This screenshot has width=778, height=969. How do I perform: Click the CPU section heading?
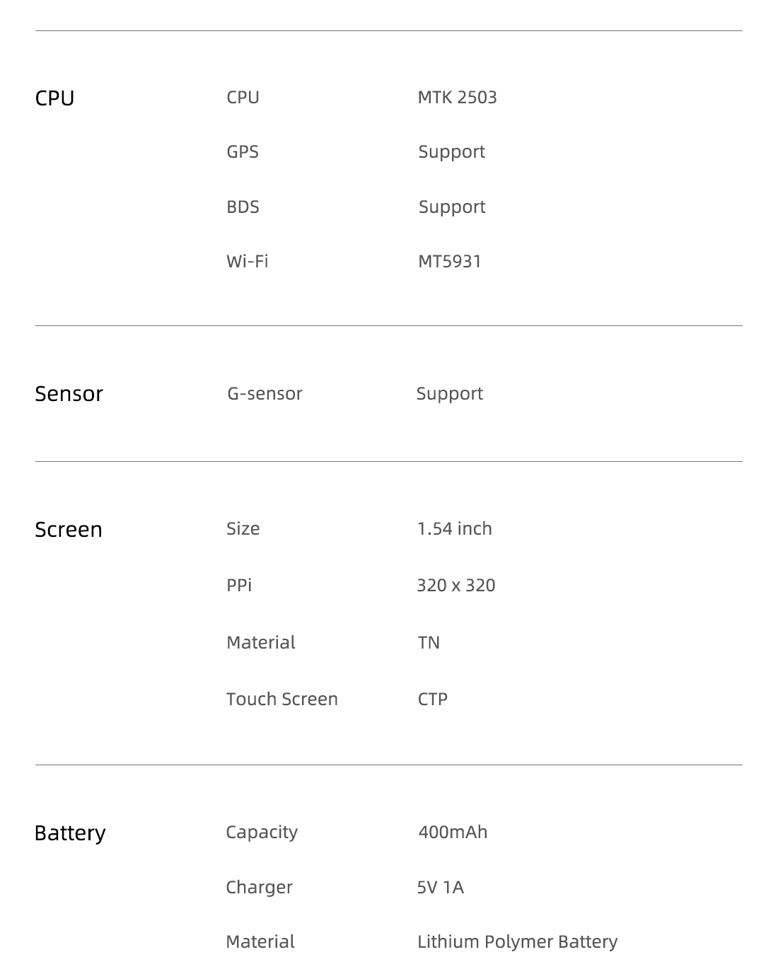(54, 98)
